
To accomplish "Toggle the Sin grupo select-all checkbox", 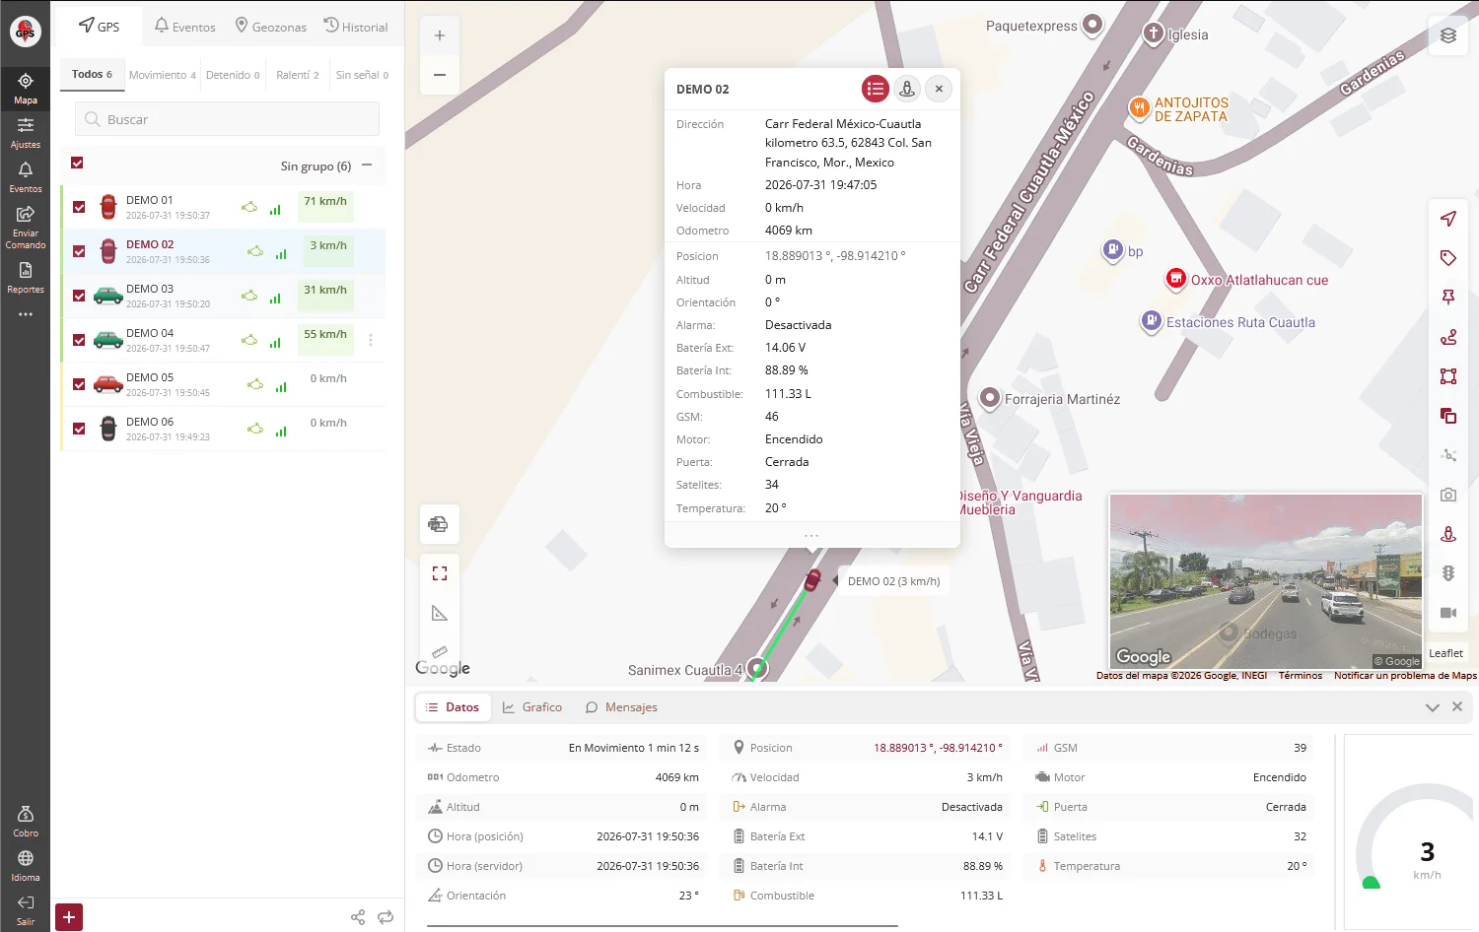I will [77, 164].
